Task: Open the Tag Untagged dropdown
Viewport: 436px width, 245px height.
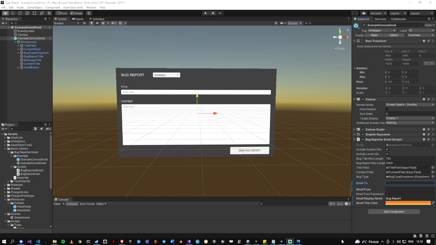Action: tap(382, 30)
